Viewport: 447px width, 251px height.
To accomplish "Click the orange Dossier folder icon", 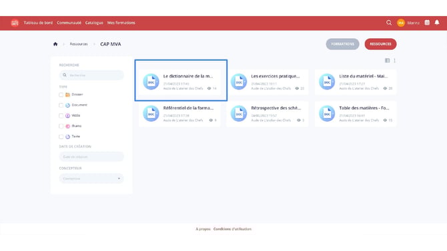I will click(67, 95).
